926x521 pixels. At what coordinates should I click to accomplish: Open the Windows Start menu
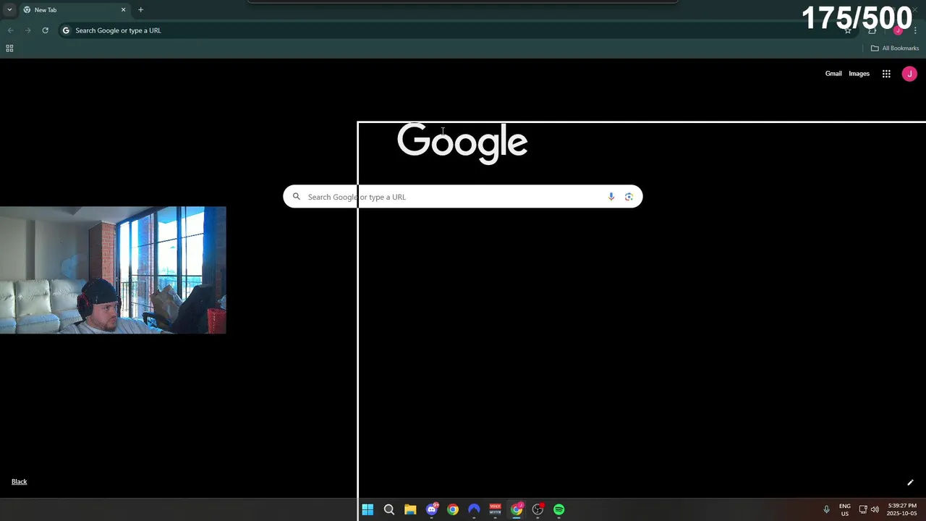pyautogui.click(x=368, y=509)
